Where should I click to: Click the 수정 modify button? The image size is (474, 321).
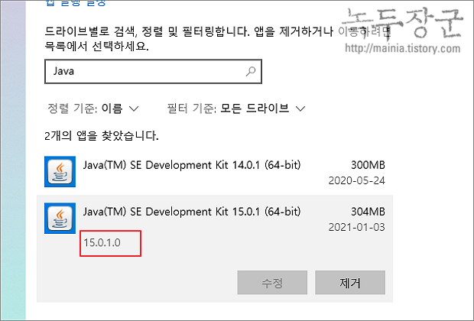pyautogui.click(x=272, y=283)
